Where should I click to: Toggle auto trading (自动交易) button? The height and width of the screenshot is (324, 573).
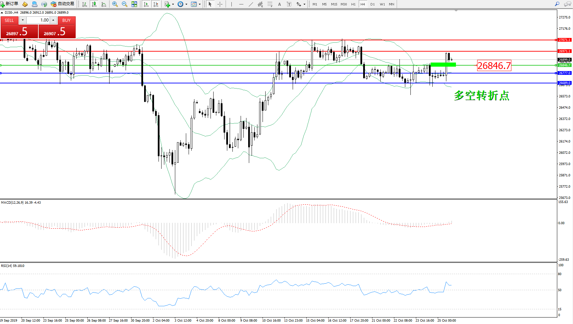pos(62,4)
